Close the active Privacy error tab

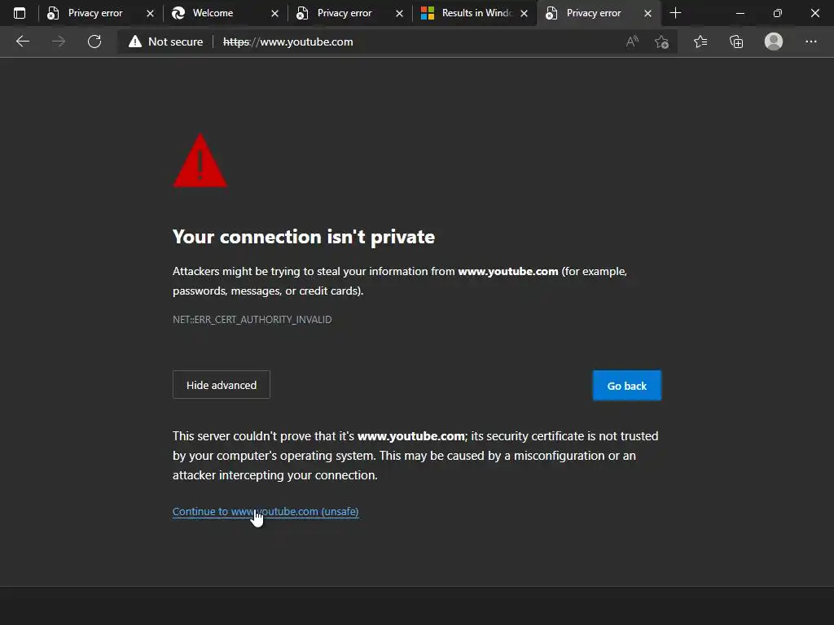(x=648, y=14)
